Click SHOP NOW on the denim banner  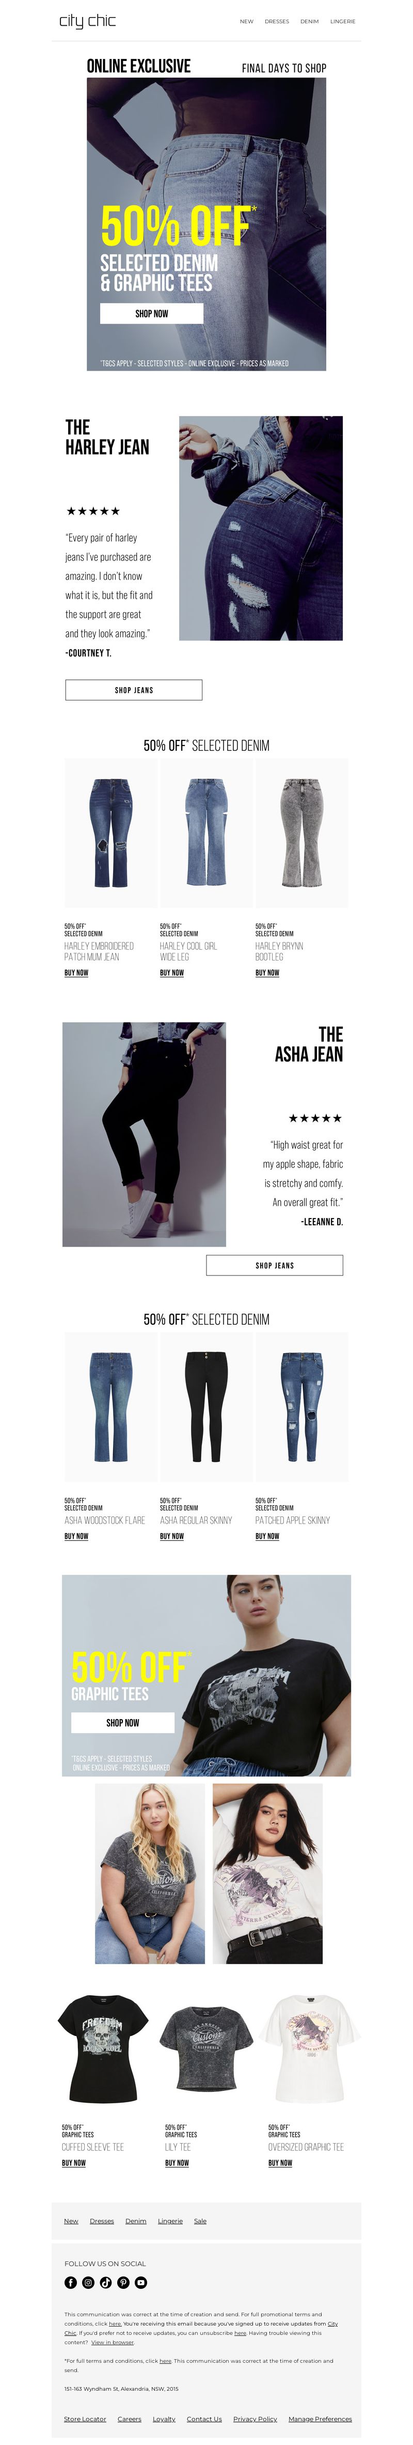coord(152,313)
